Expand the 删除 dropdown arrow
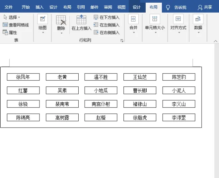219x178 pixels. [61, 33]
